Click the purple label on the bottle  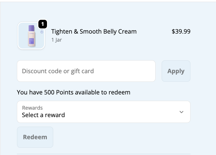32,40
